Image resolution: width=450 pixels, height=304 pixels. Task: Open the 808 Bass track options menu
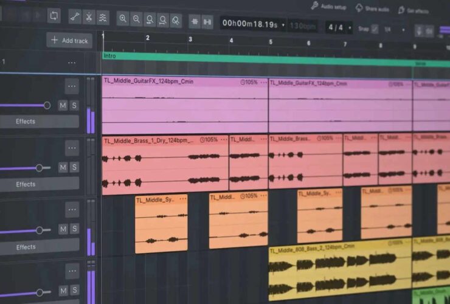coord(72,271)
